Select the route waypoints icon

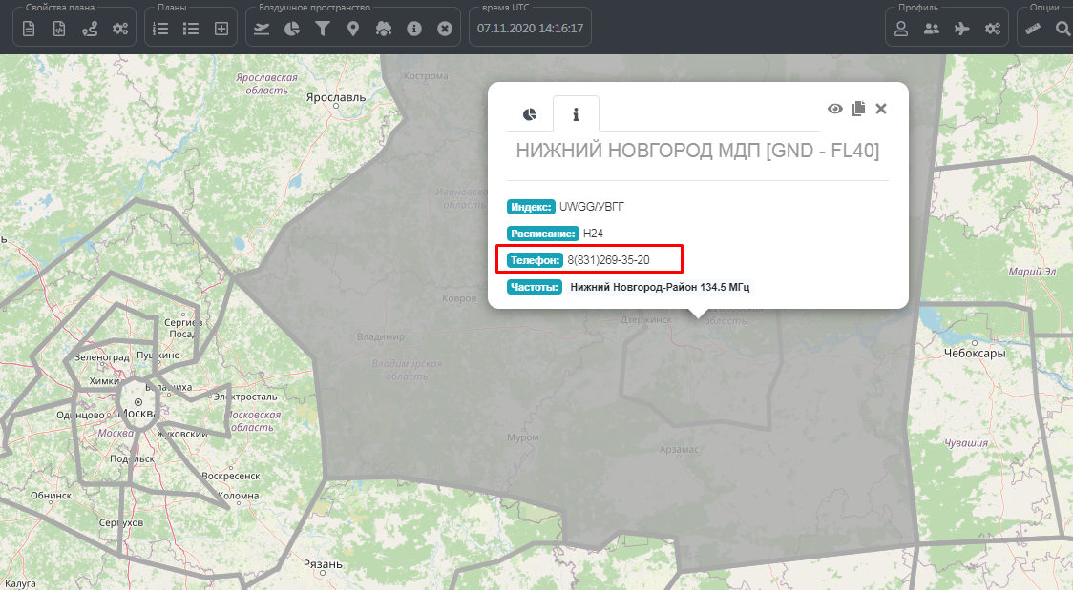[90, 29]
